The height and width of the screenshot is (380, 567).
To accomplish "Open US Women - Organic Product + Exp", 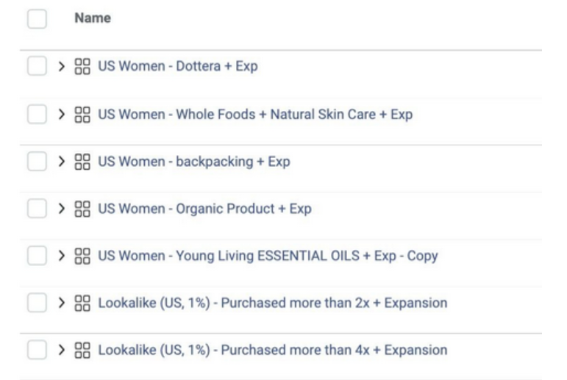I will [204, 209].
